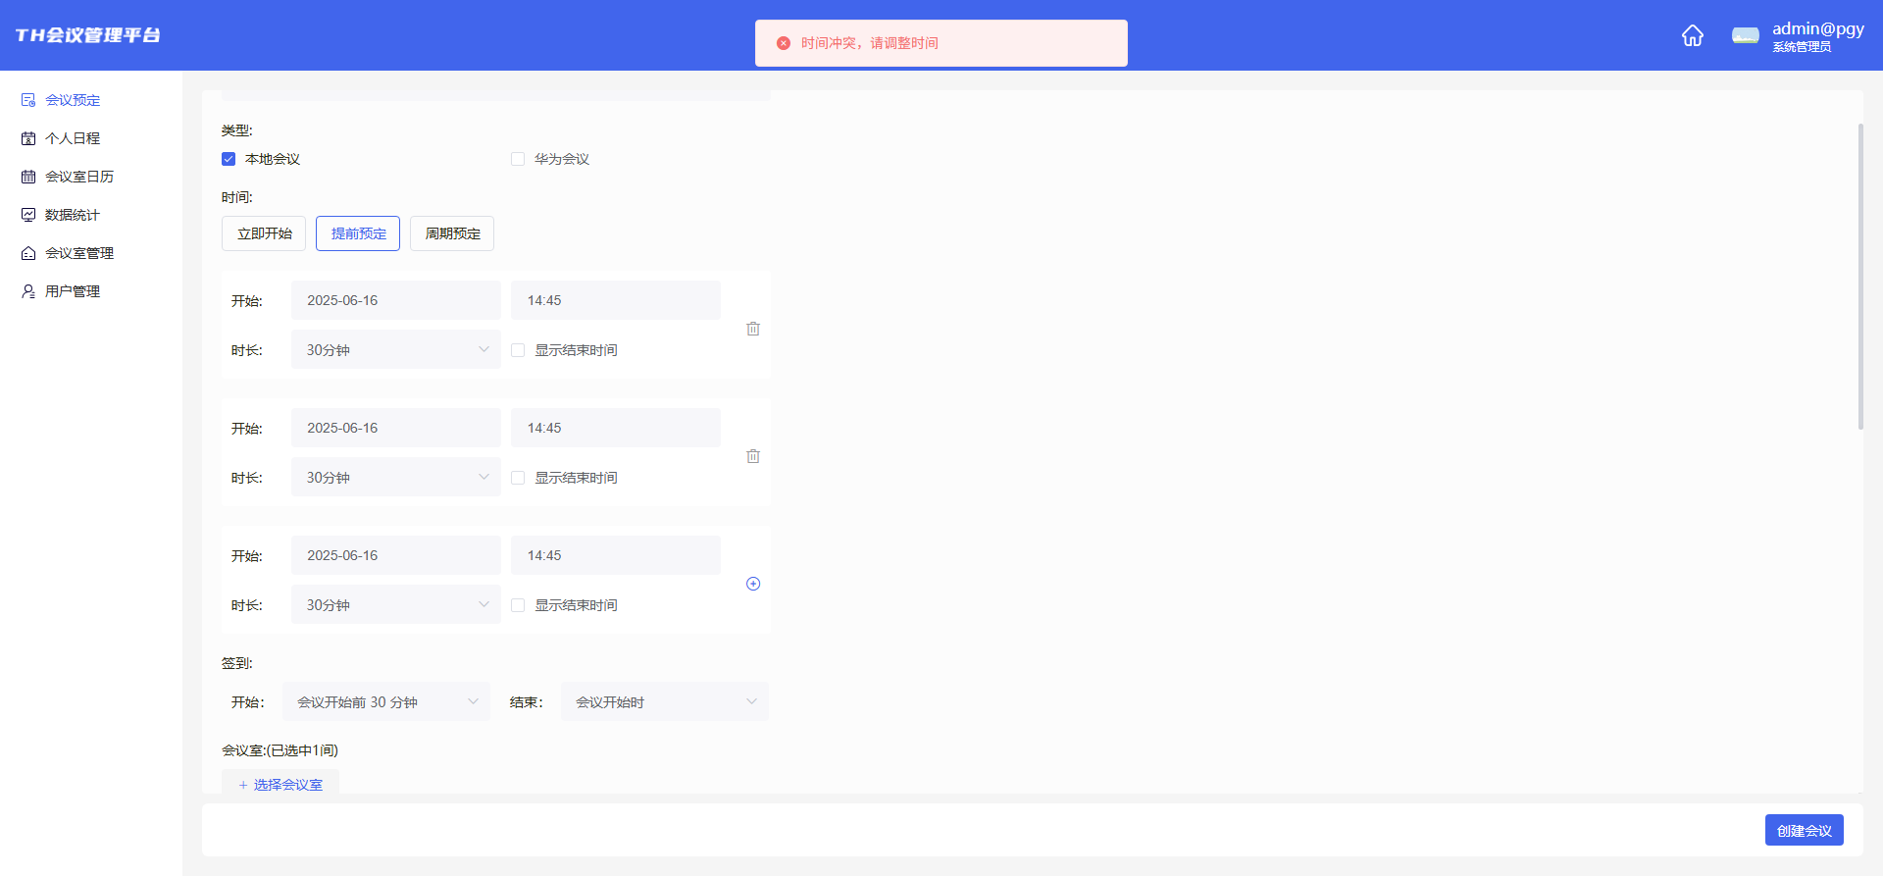
Task: Click the 个人日程 calendar icon
Action: [x=28, y=138]
